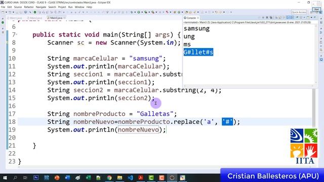Click the Debug bug toolbar icon
The width and height of the screenshot is (324, 182).
132,12
